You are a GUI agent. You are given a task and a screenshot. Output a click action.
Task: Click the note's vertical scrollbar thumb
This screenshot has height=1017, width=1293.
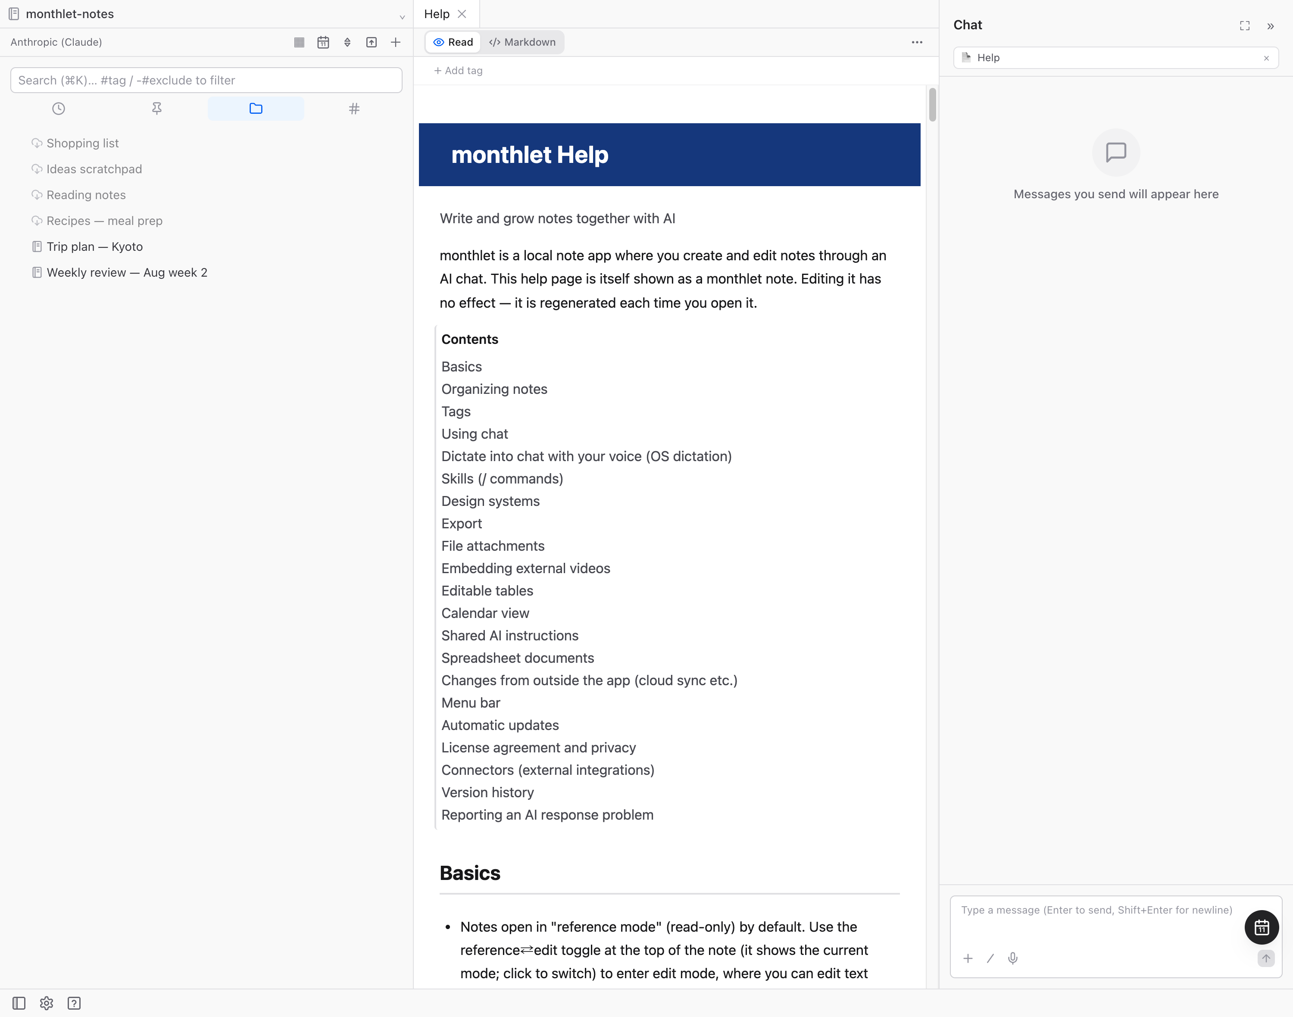933,105
